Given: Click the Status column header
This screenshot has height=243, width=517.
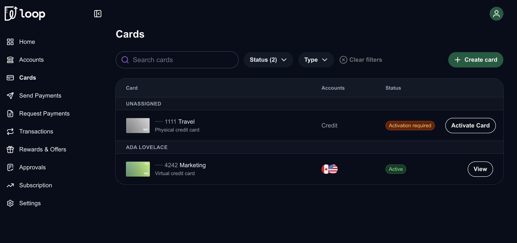Looking at the screenshot, I should click(x=393, y=88).
